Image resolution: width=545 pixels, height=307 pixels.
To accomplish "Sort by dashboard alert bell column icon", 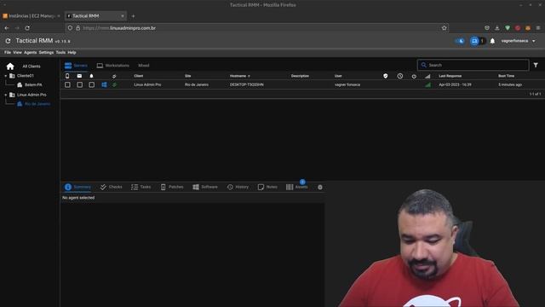I will [91, 76].
